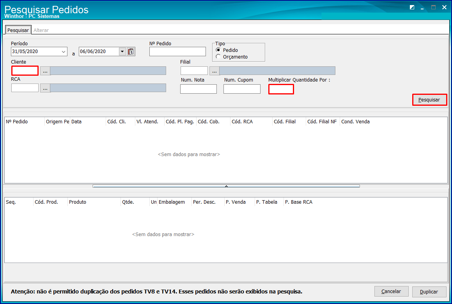452x304 pixels.
Task: Click the Duplicar button
Action: [x=429, y=292]
